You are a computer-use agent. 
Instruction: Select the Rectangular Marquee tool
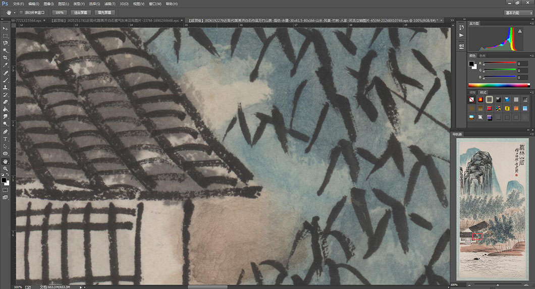[x=5, y=36]
